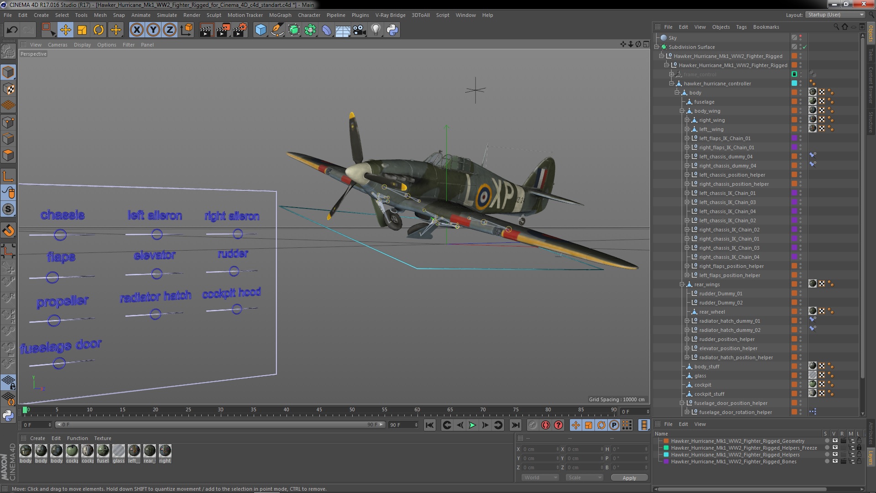Image resolution: width=876 pixels, height=493 pixels.
Task: Click the Autokeying button
Action: 546,425
